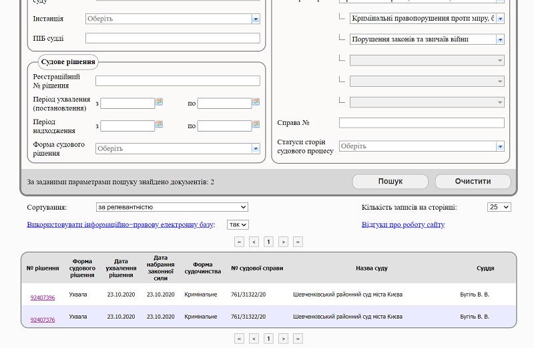Open calendar for Період ухвалення start date
The height and width of the screenshot is (348, 534).
[160, 102]
